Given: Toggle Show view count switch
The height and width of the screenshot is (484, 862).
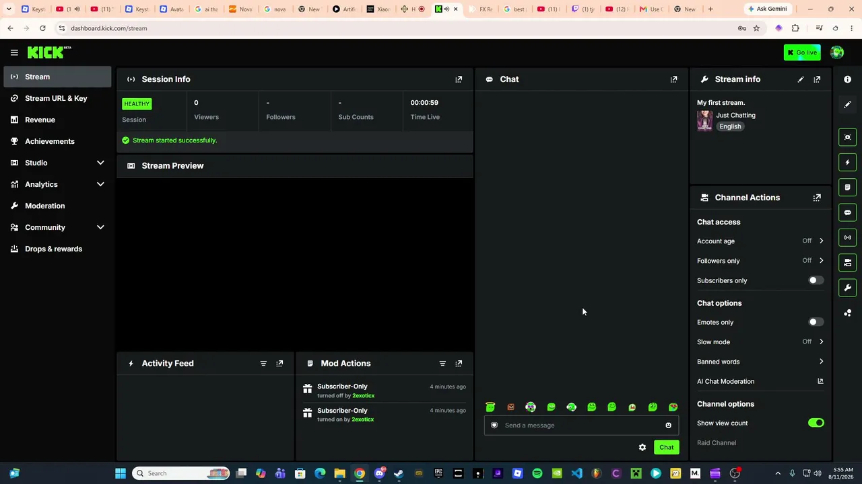Looking at the screenshot, I should pyautogui.click(x=816, y=423).
